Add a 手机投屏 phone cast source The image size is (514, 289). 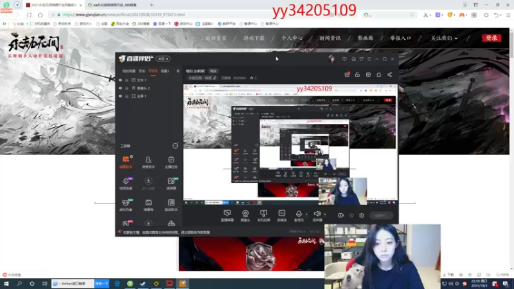pyautogui.click(x=263, y=216)
